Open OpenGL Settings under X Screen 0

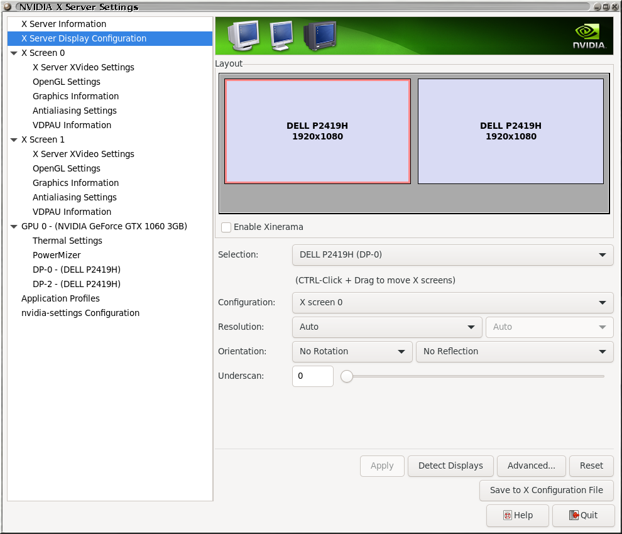[x=66, y=82]
